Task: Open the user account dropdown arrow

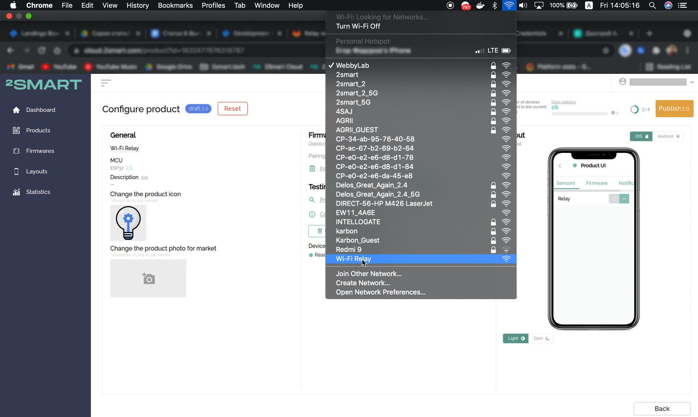Action: click(692, 82)
